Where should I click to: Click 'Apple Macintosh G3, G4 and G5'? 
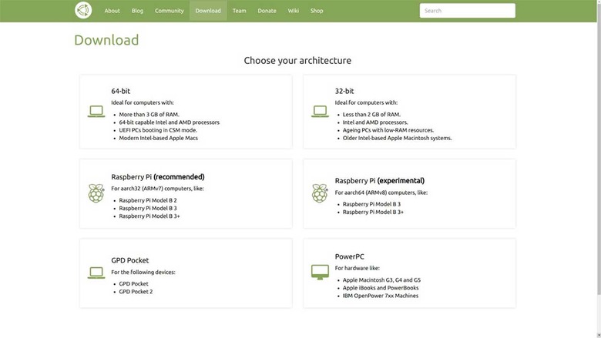[x=381, y=280]
